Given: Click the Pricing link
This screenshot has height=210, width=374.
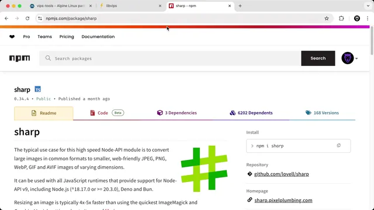Looking at the screenshot, I should (x=67, y=37).
